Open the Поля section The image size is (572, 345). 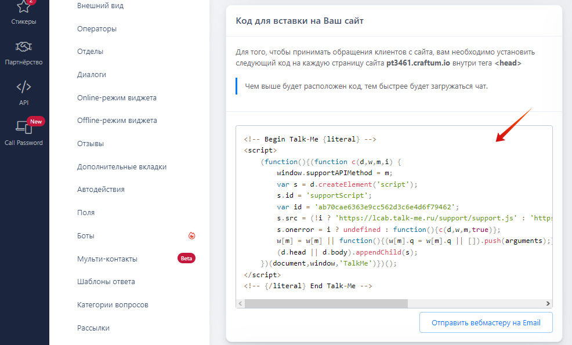point(86,213)
